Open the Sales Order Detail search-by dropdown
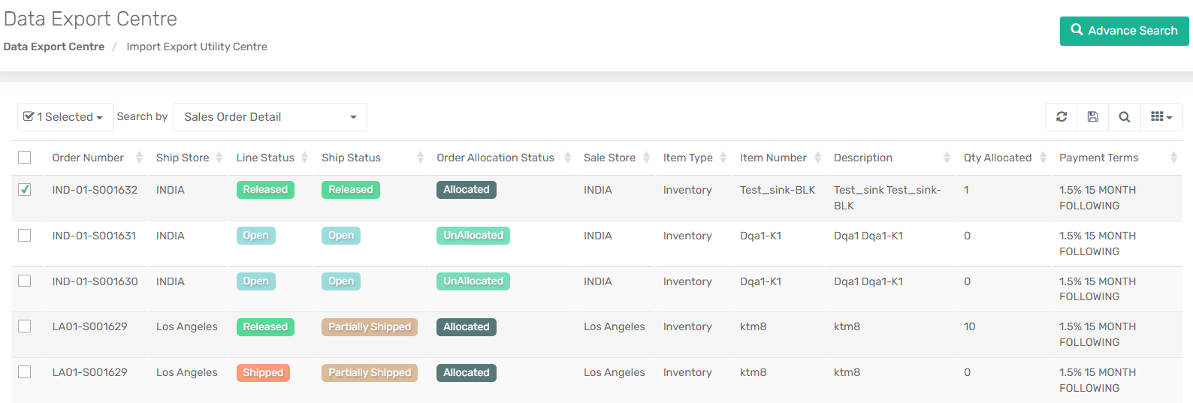Screen dimensions: 1193x403 pos(270,117)
